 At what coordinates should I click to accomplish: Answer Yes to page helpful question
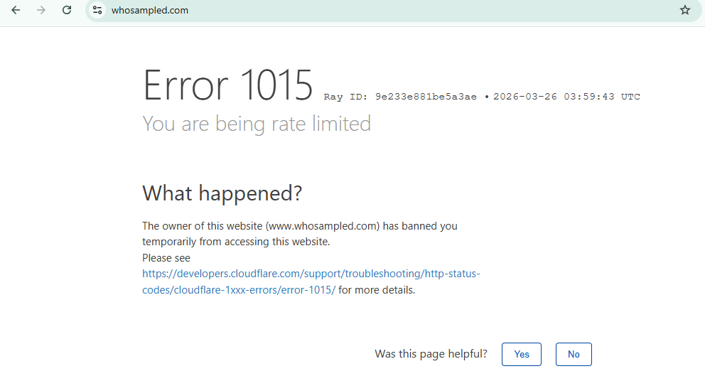click(x=522, y=354)
